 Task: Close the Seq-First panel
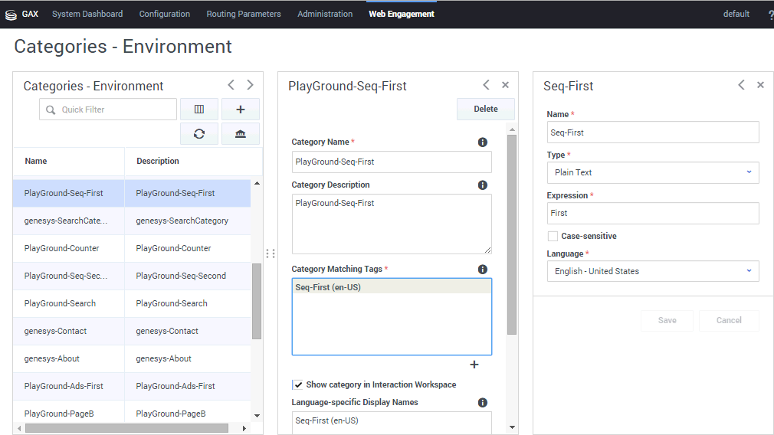tap(760, 85)
